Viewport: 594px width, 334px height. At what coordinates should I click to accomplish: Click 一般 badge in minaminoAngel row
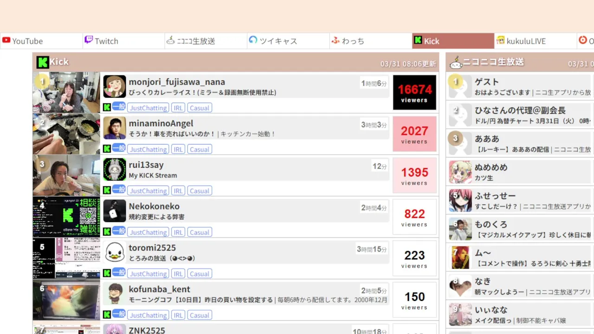click(119, 148)
